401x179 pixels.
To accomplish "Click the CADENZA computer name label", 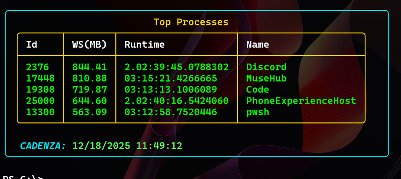I will point(43,146).
